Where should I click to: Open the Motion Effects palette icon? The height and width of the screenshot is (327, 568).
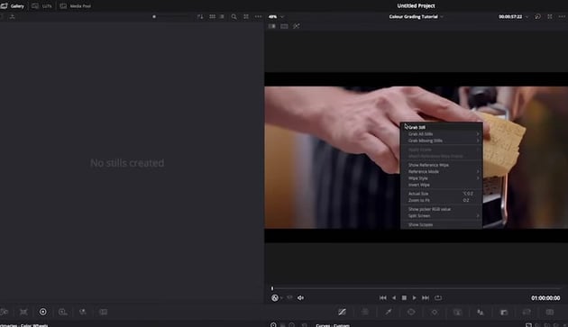[104, 312]
